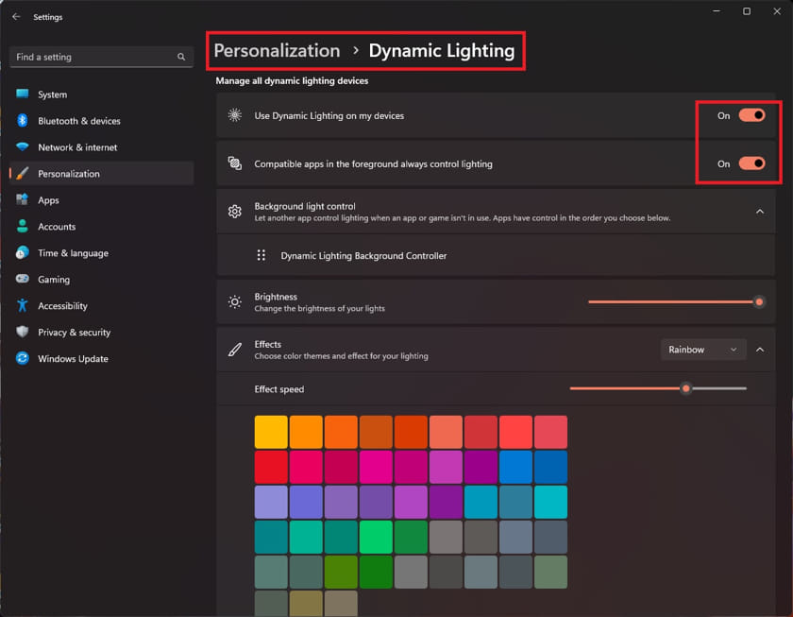Open Accessibility settings page
793x617 pixels.
coord(101,305)
